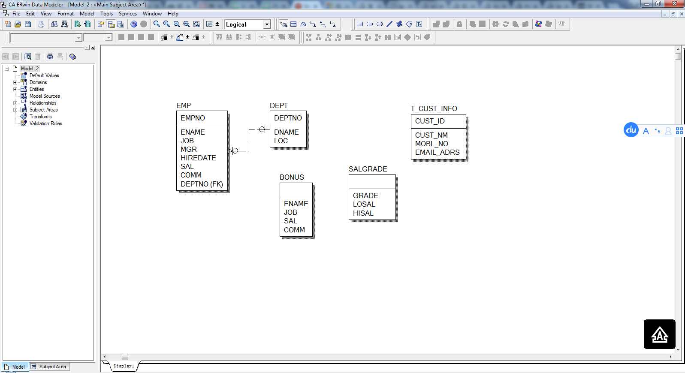
Task: Click the DEPTNO (FK) attribute in EMP
Action: [202, 184]
